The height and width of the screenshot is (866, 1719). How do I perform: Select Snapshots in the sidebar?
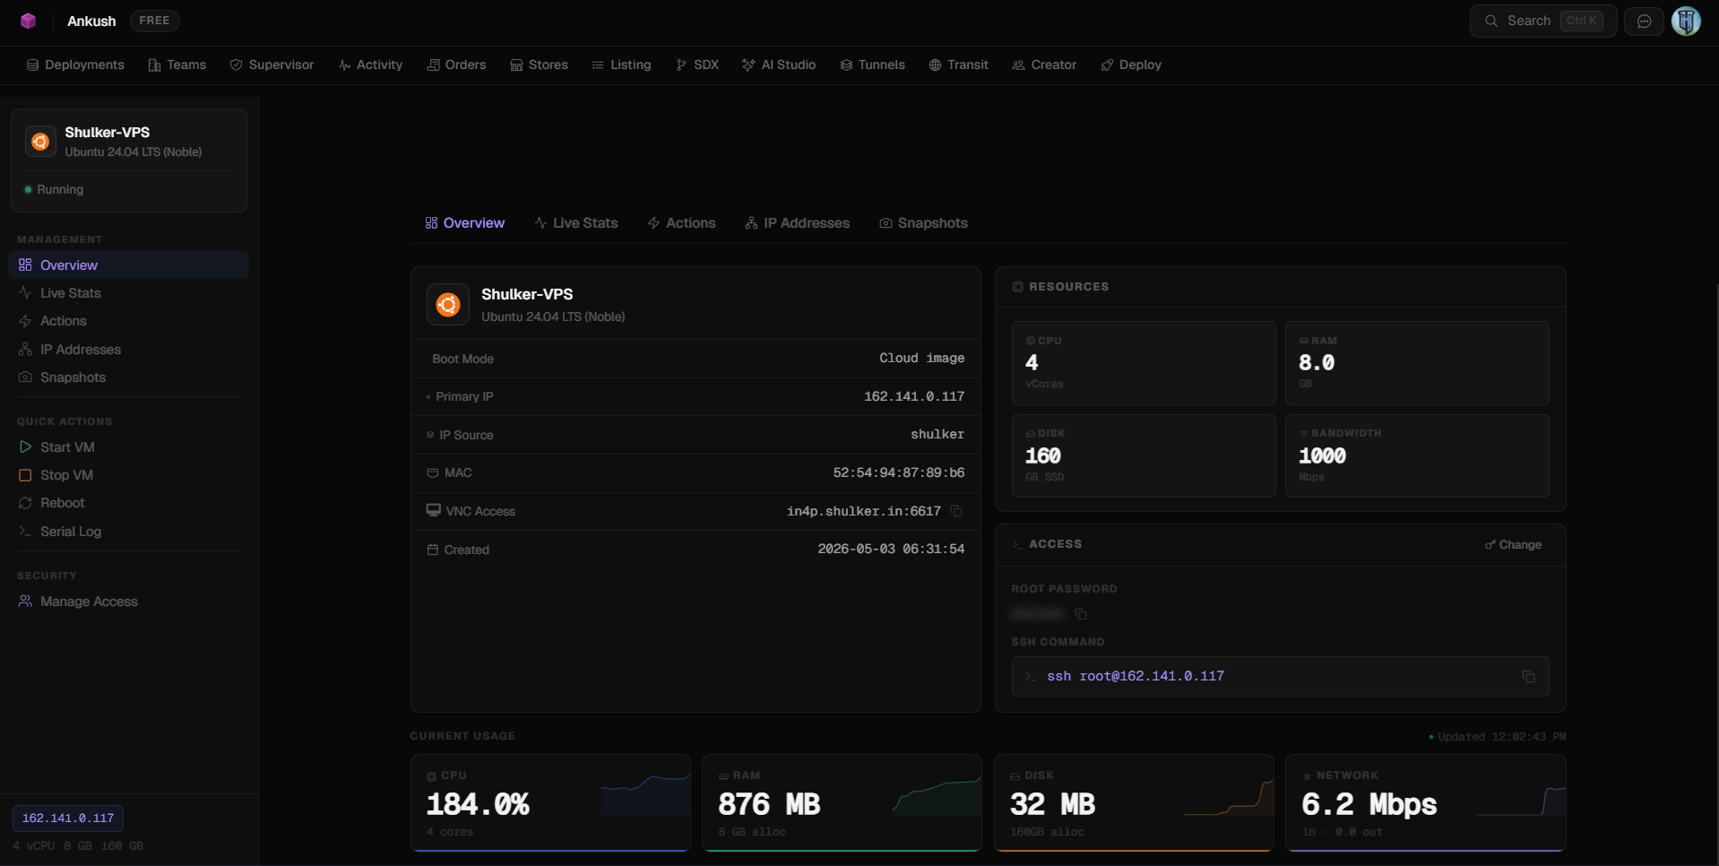[x=128, y=377]
